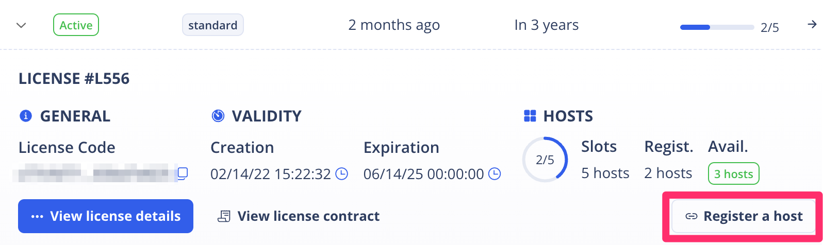Open View license contract link
This screenshot has width=823, height=245.
308,216
